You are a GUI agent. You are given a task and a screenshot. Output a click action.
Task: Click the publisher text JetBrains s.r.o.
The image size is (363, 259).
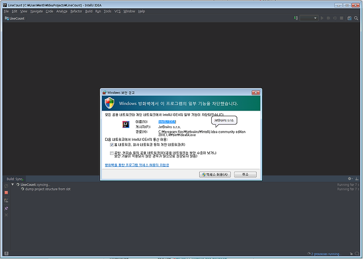[x=169, y=127]
